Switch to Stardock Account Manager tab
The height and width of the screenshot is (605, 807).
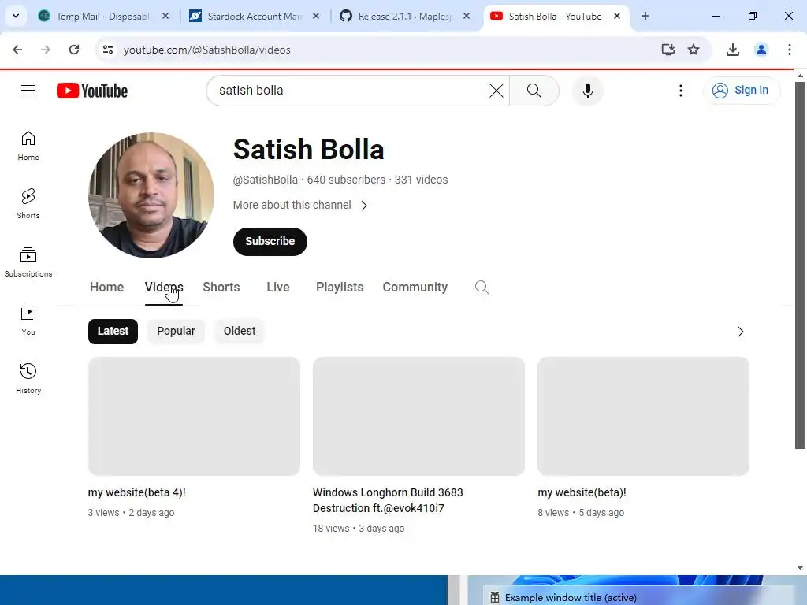[255, 16]
